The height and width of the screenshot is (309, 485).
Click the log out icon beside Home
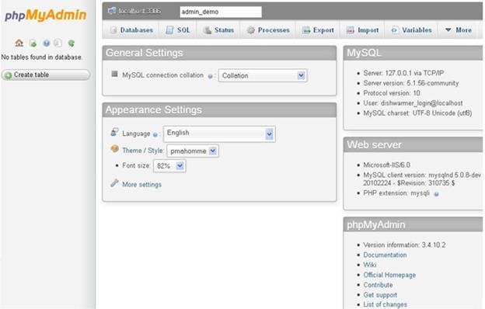click(x=33, y=43)
